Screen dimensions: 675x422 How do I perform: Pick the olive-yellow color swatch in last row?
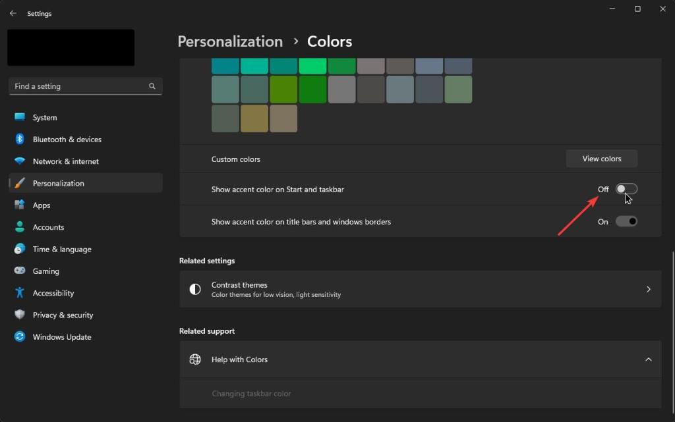click(254, 119)
